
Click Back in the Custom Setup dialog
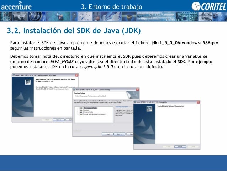coord(108,134)
